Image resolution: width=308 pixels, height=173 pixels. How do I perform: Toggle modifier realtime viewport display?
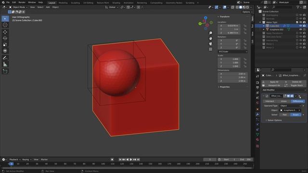[x=288, y=96]
